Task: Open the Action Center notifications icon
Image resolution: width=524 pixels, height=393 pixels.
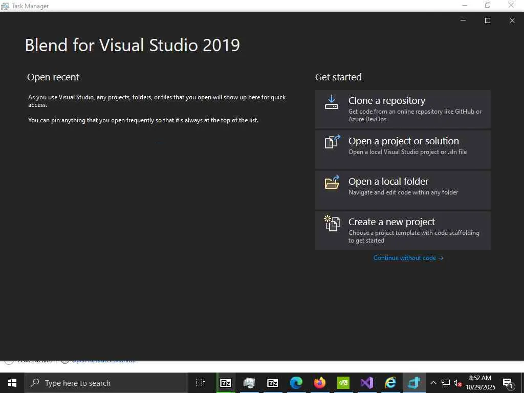Action: point(508,383)
